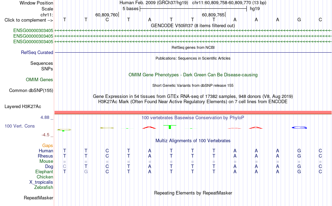Click the Layered H3K27Ac track label

(x=23, y=107)
